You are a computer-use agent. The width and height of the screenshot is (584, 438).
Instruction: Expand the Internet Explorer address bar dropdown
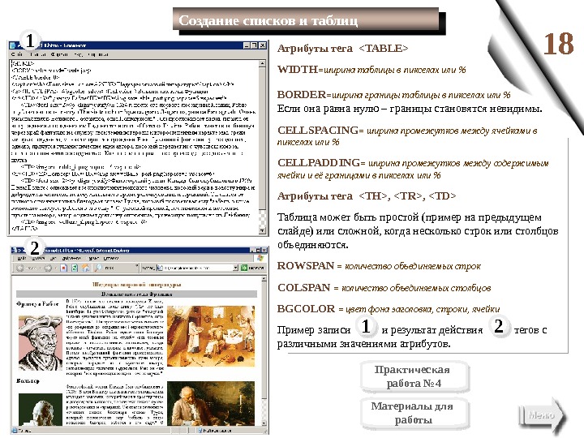coord(235,268)
